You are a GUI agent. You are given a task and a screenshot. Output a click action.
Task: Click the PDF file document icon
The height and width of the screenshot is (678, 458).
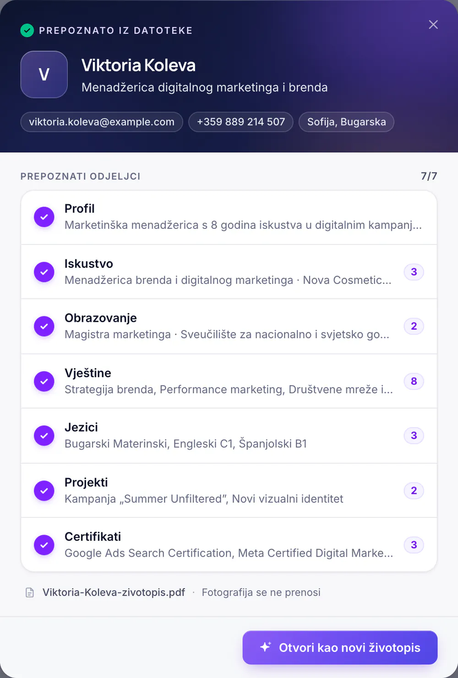(x=30, y=593)
